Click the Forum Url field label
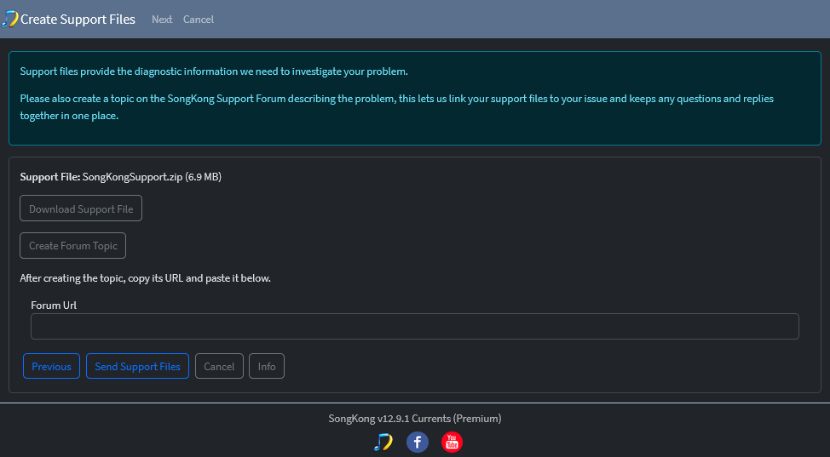Viewport: 830px width, 457px height. tap(54, 306)
